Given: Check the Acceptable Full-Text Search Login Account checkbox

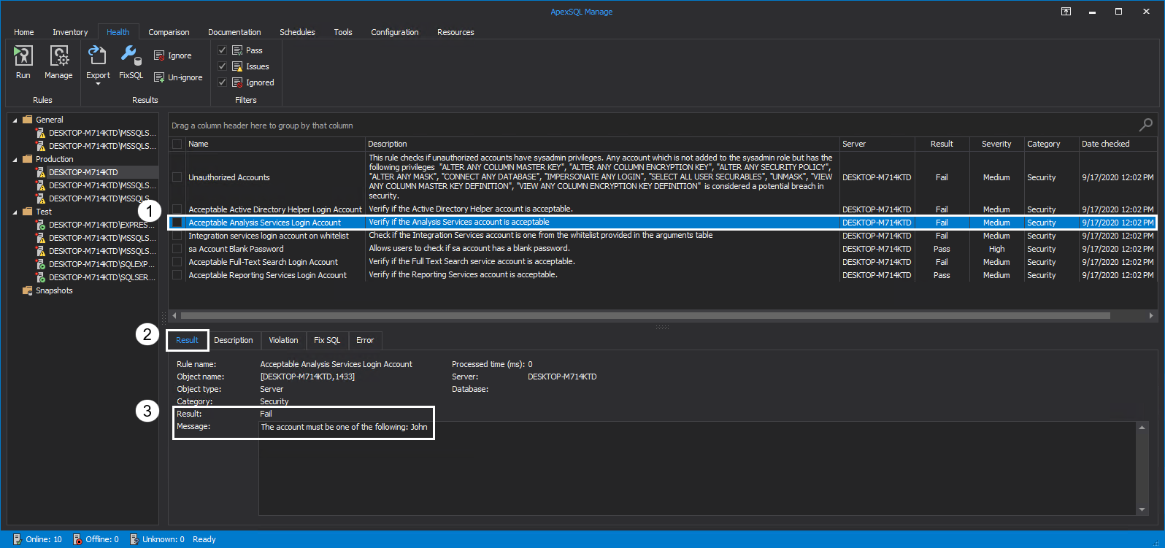Looking at the screenshot, I should 177,262.
